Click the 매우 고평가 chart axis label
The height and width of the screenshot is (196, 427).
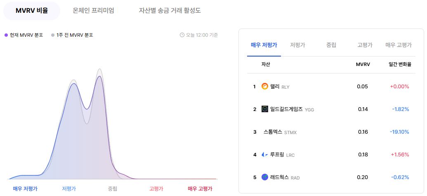tap(200, 189)
